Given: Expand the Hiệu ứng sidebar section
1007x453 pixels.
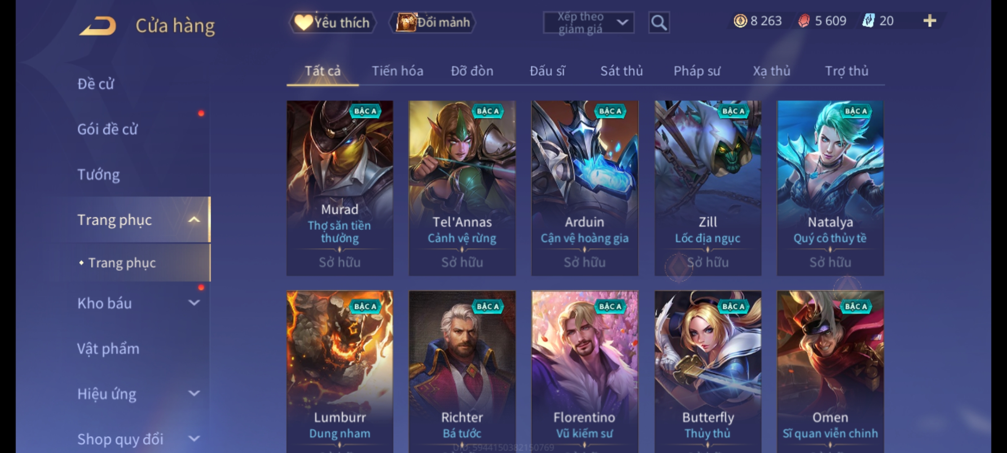Looking at the screenshot, I should tap(194, 393).
